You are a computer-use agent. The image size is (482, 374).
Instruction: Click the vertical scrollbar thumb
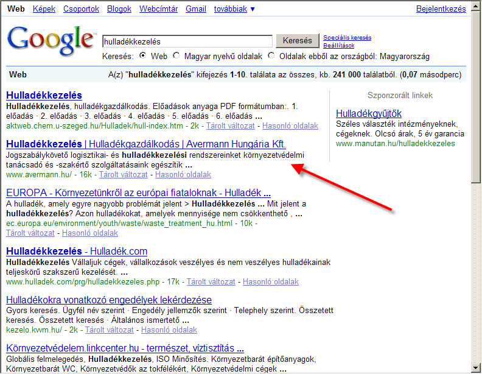click(x=476, y=96)
